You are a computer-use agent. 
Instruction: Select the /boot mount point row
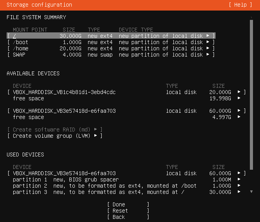tap(111, 42)
